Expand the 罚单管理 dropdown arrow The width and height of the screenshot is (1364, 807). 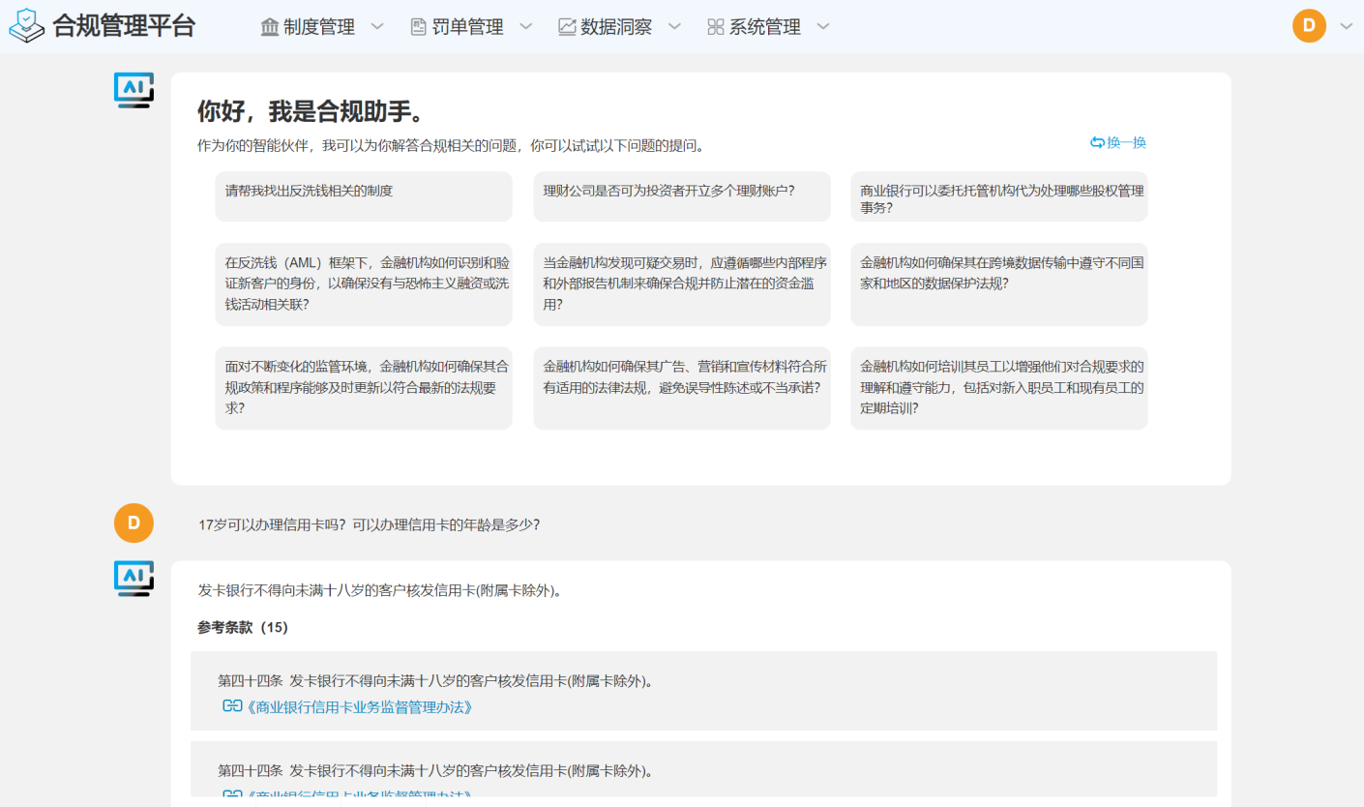tap(526, 27)
